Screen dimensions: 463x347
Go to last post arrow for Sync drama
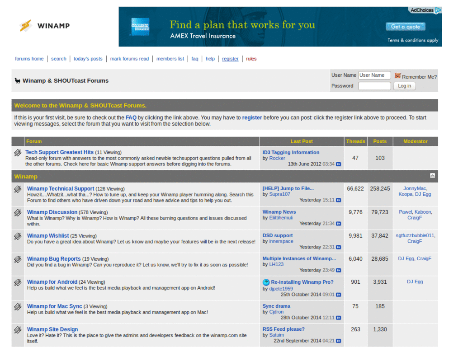click(x=338, y=318)
